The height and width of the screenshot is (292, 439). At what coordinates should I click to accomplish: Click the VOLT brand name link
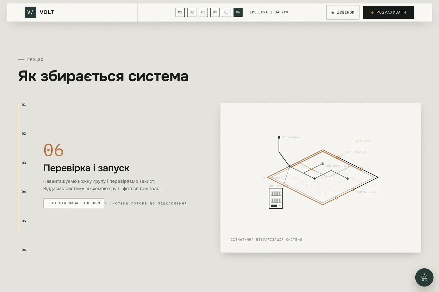pos(47,12)
